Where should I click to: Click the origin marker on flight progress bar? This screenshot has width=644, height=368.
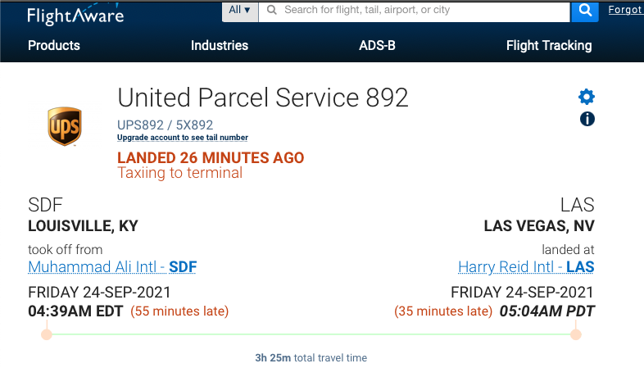(47, 334)
